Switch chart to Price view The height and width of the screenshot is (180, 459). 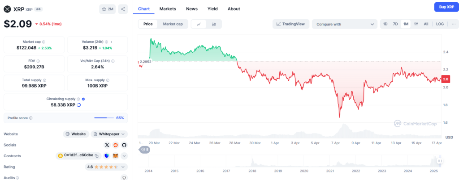(148, 24)
